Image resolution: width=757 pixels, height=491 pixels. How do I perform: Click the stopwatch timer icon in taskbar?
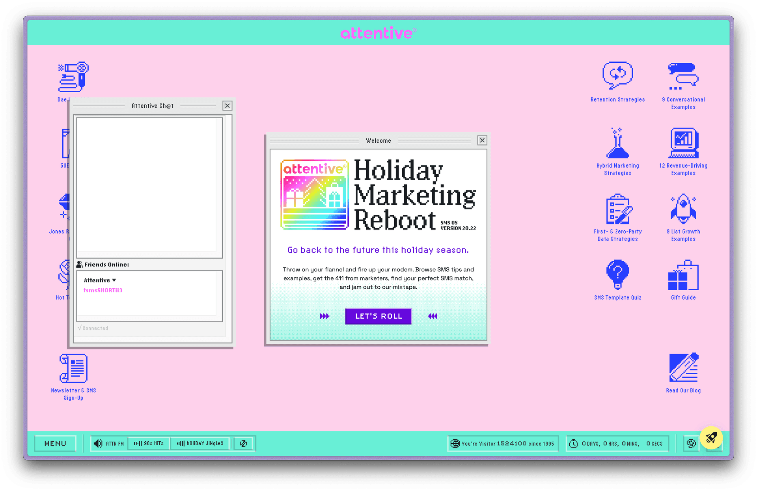574,443
